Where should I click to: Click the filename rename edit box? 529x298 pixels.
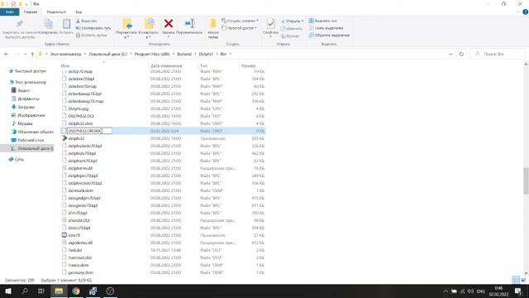(89, 131)
